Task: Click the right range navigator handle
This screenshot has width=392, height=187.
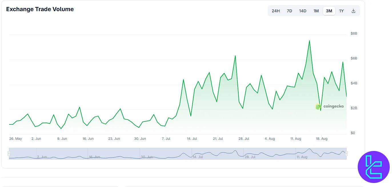Action: pos(347,154)
